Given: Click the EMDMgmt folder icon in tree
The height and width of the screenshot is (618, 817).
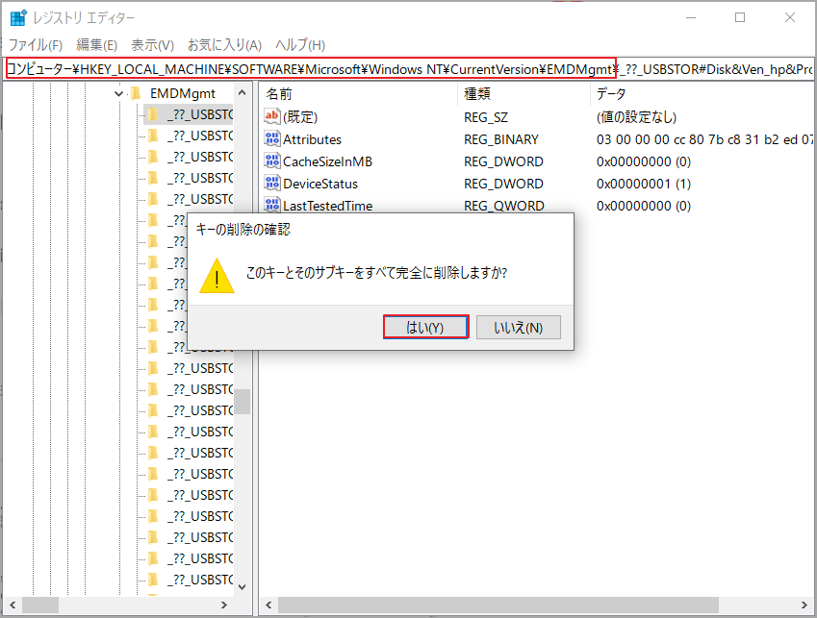Looking at the screenshot, I should (136, 93).
